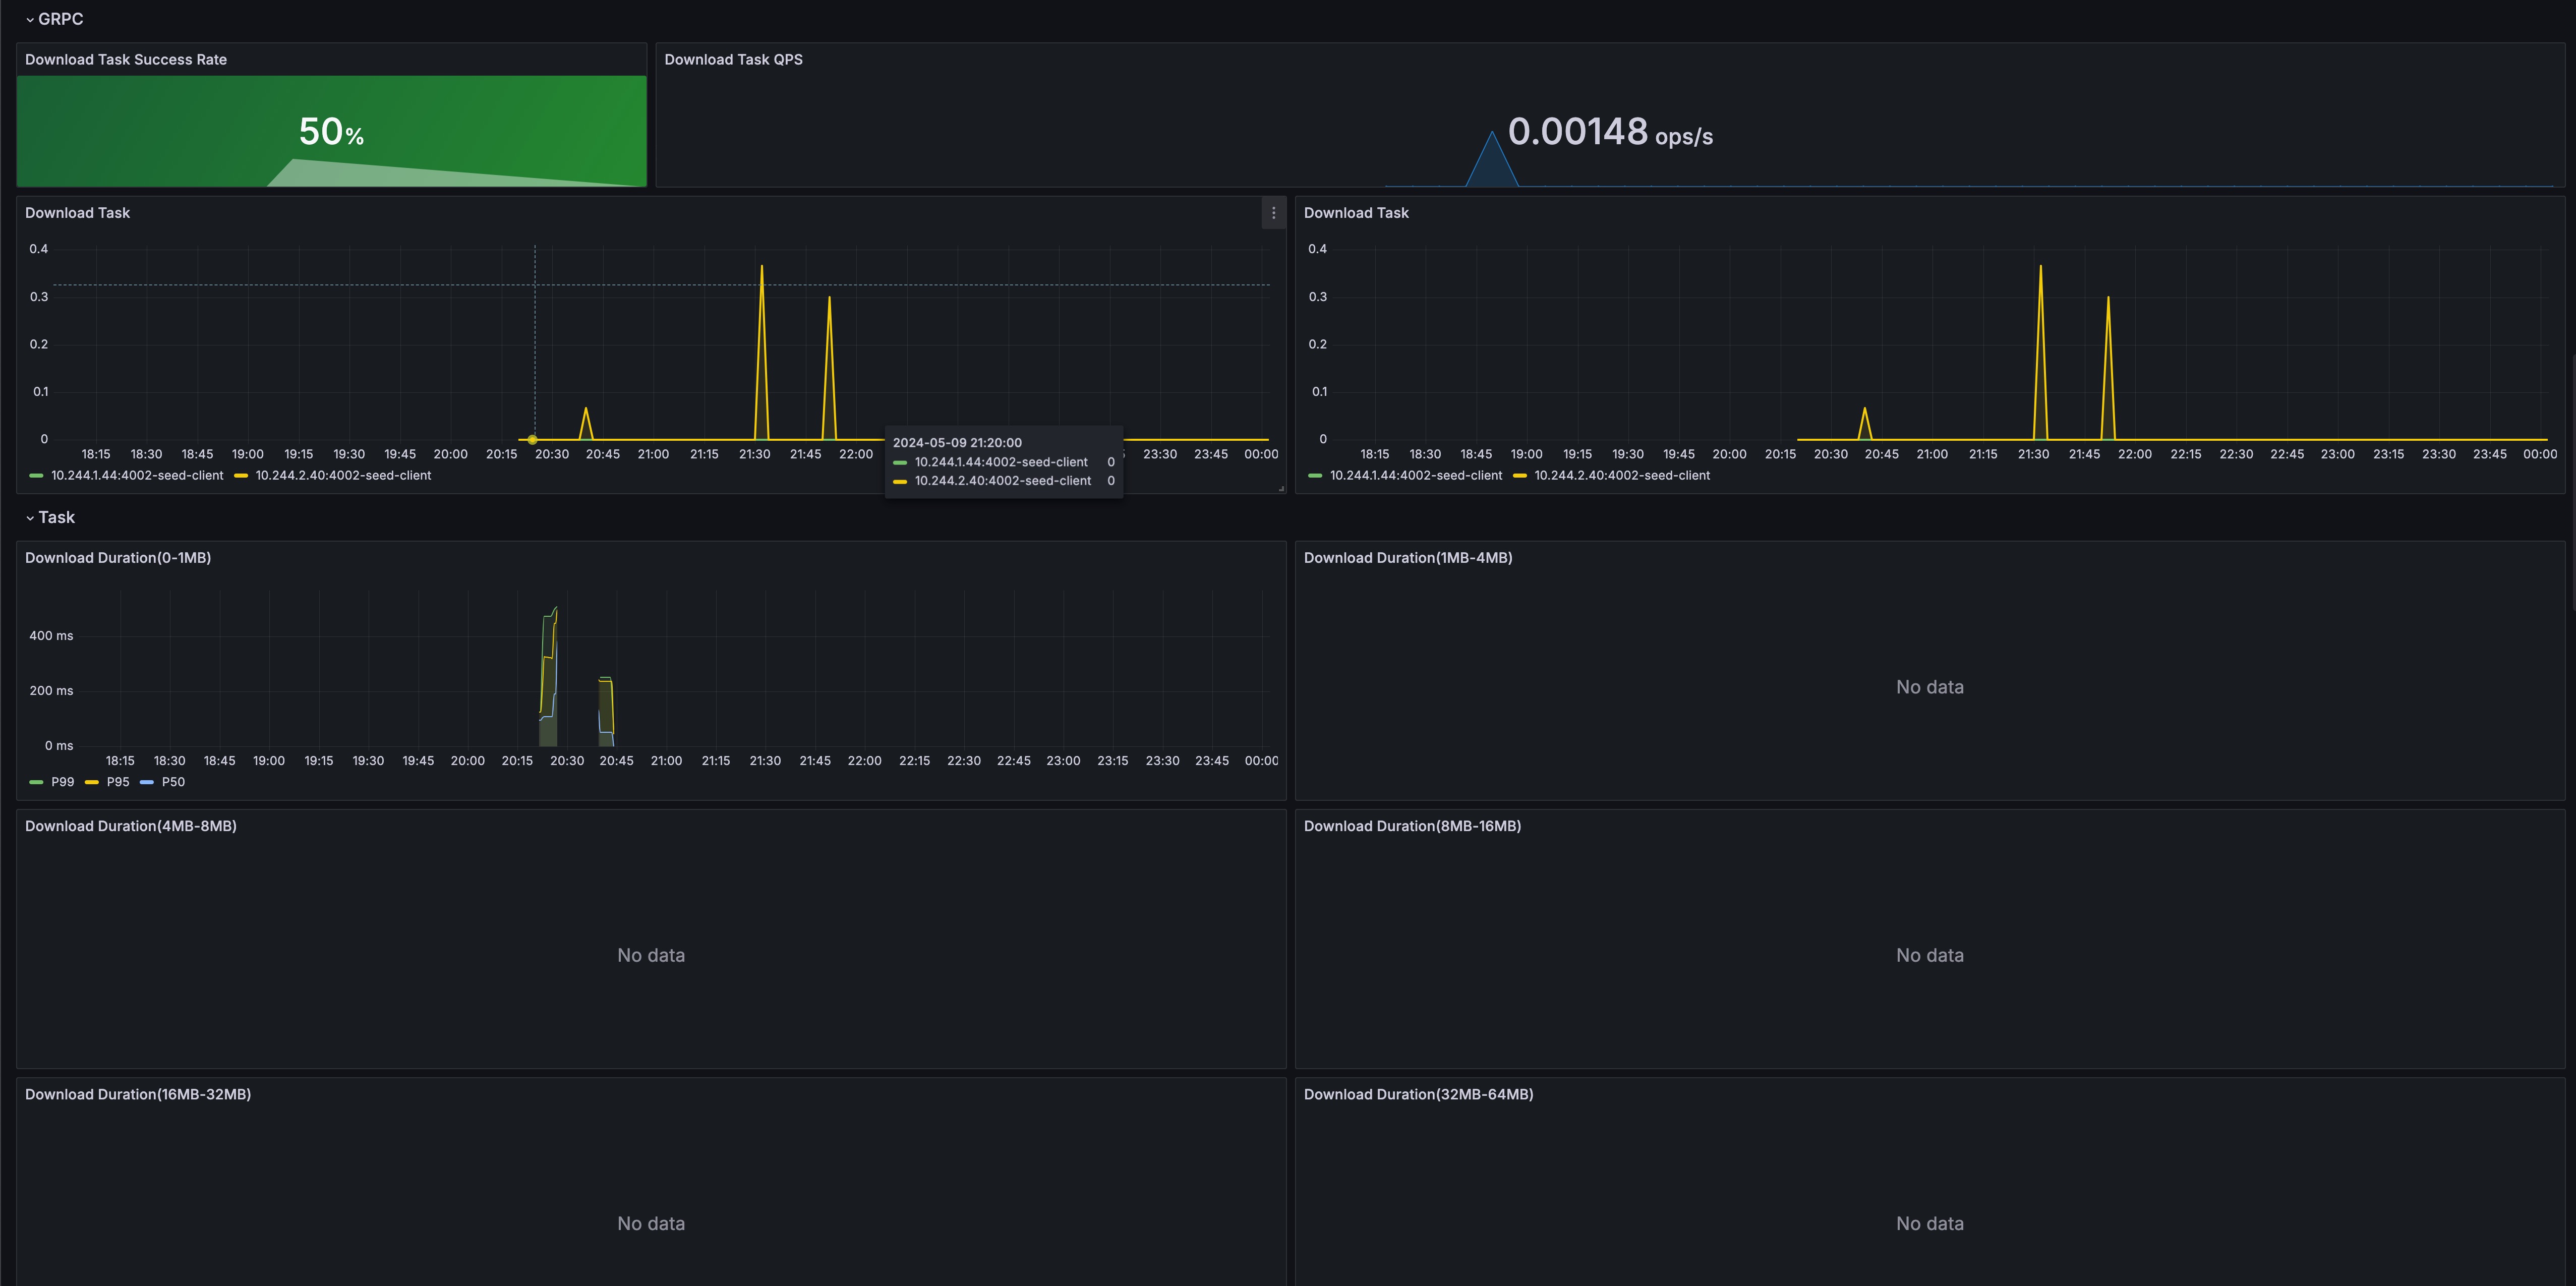
Task: Collapse the Task row chevron
Action: coord(30,518)
